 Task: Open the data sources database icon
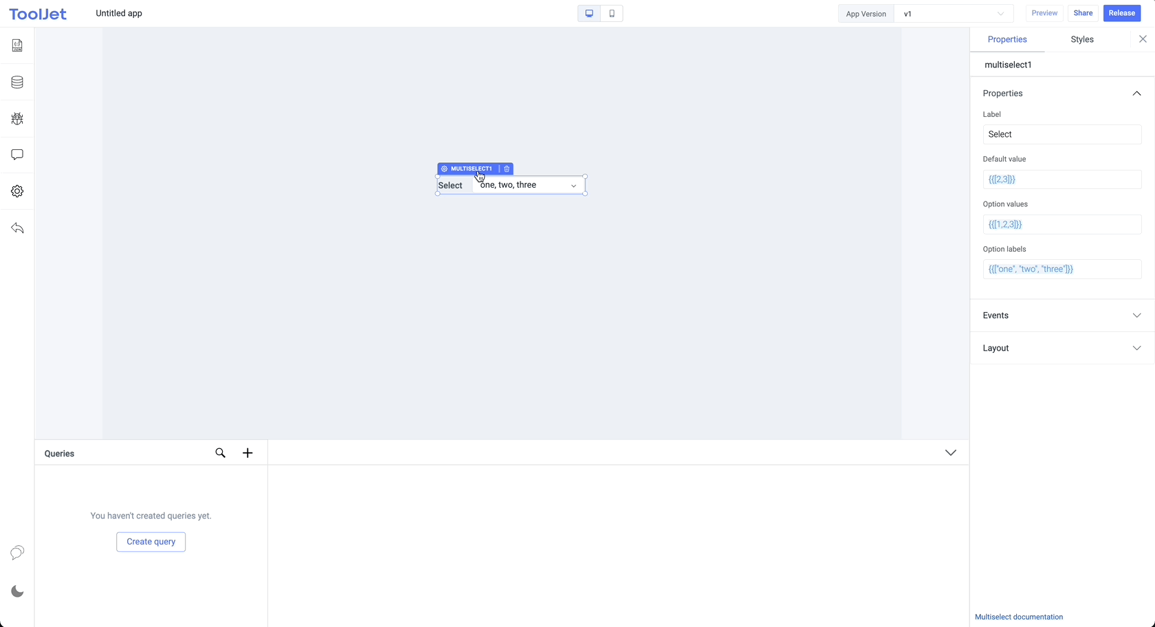pyautogui.click(x=17, y=82)
